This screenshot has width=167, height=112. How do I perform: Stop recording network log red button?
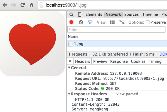pyautogui.click(x=72, y=22)
